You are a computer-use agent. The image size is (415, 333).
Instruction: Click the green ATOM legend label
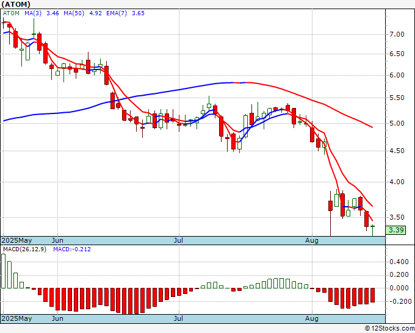pos(11,13)
